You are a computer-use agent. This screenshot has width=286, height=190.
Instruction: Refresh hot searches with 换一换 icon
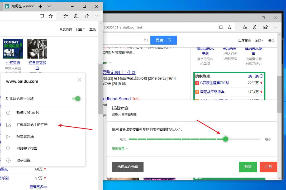point(261,76)
